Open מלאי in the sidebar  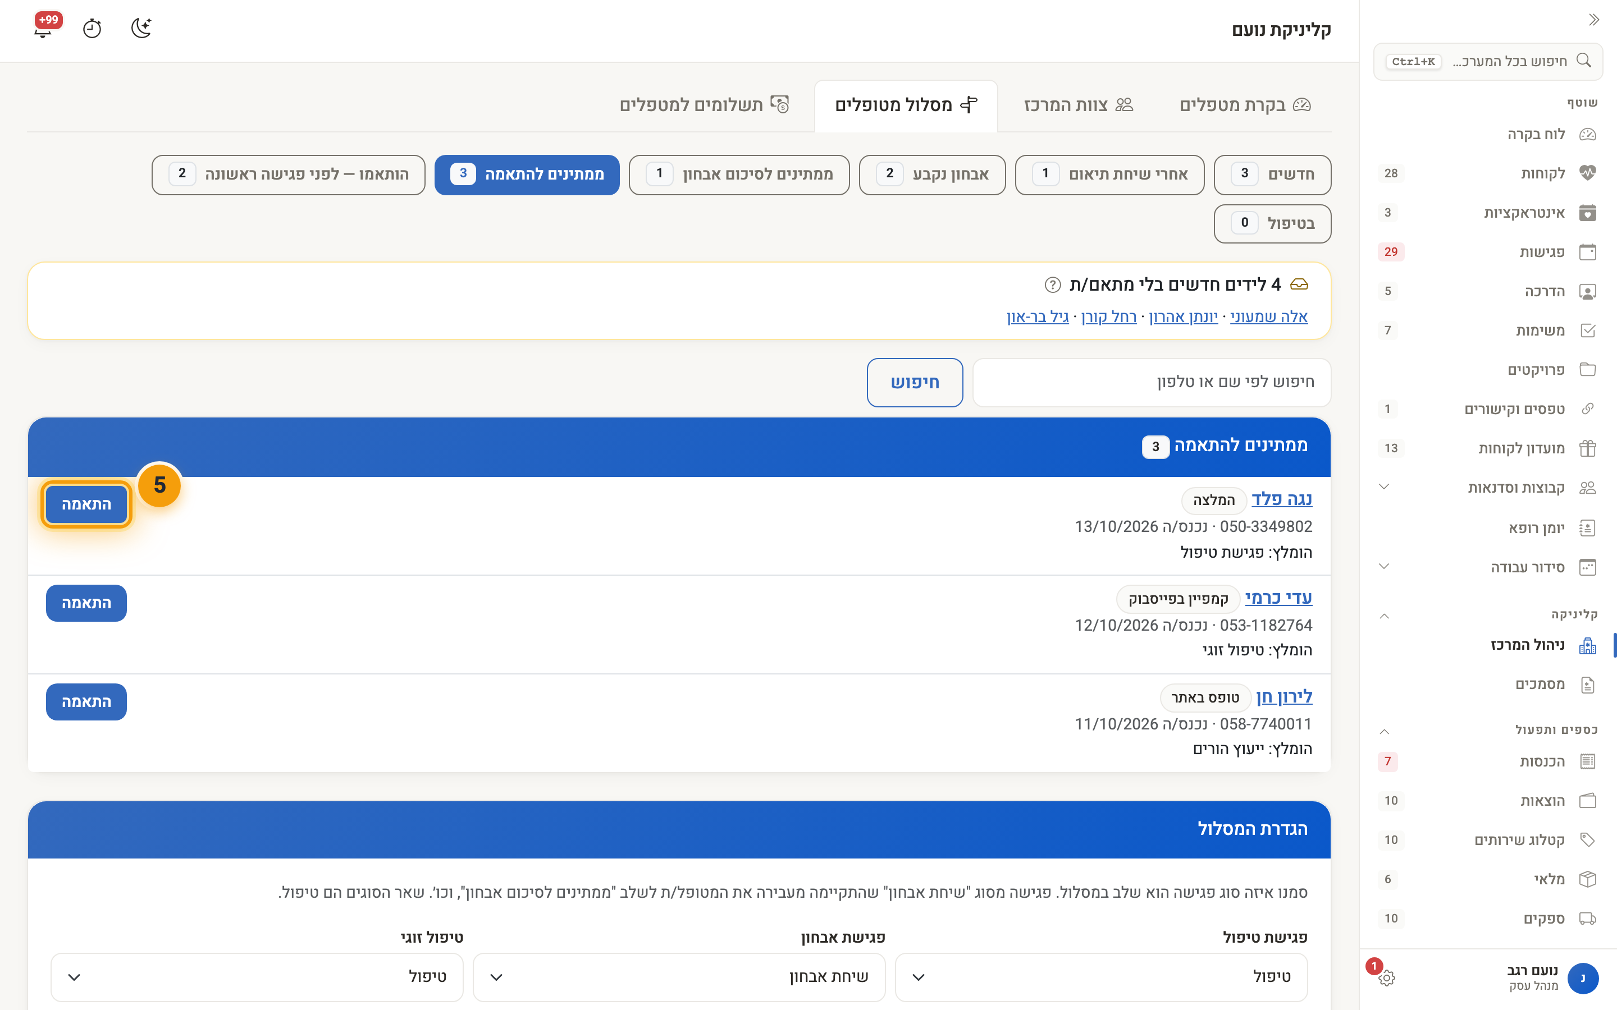point(1487,879)
